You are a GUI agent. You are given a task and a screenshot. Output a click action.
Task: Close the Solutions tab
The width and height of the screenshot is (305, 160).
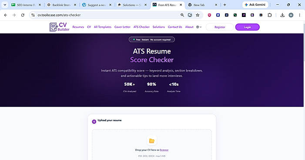[x=145, y=5]
